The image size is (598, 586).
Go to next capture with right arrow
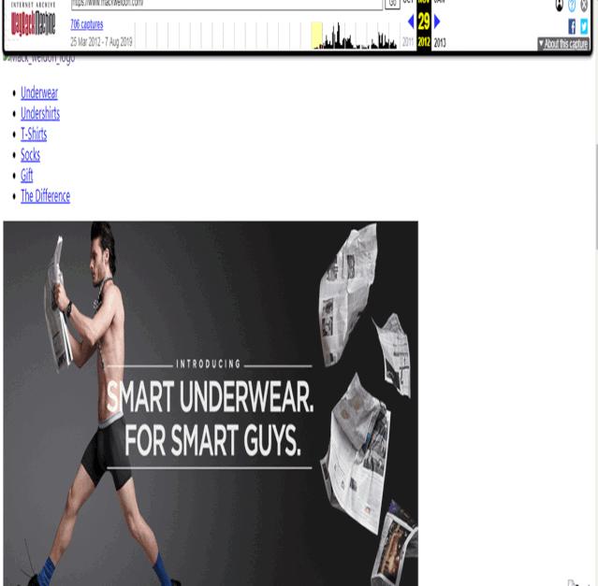tap(437, 21)
